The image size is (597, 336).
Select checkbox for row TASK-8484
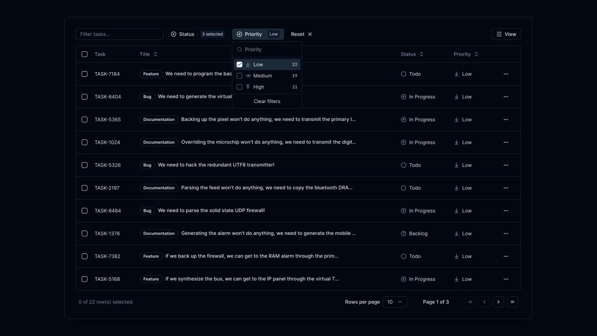click(x=85, y=211)
